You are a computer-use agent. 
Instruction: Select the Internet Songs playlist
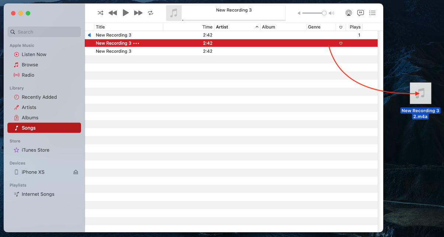[x=38, y=194]
